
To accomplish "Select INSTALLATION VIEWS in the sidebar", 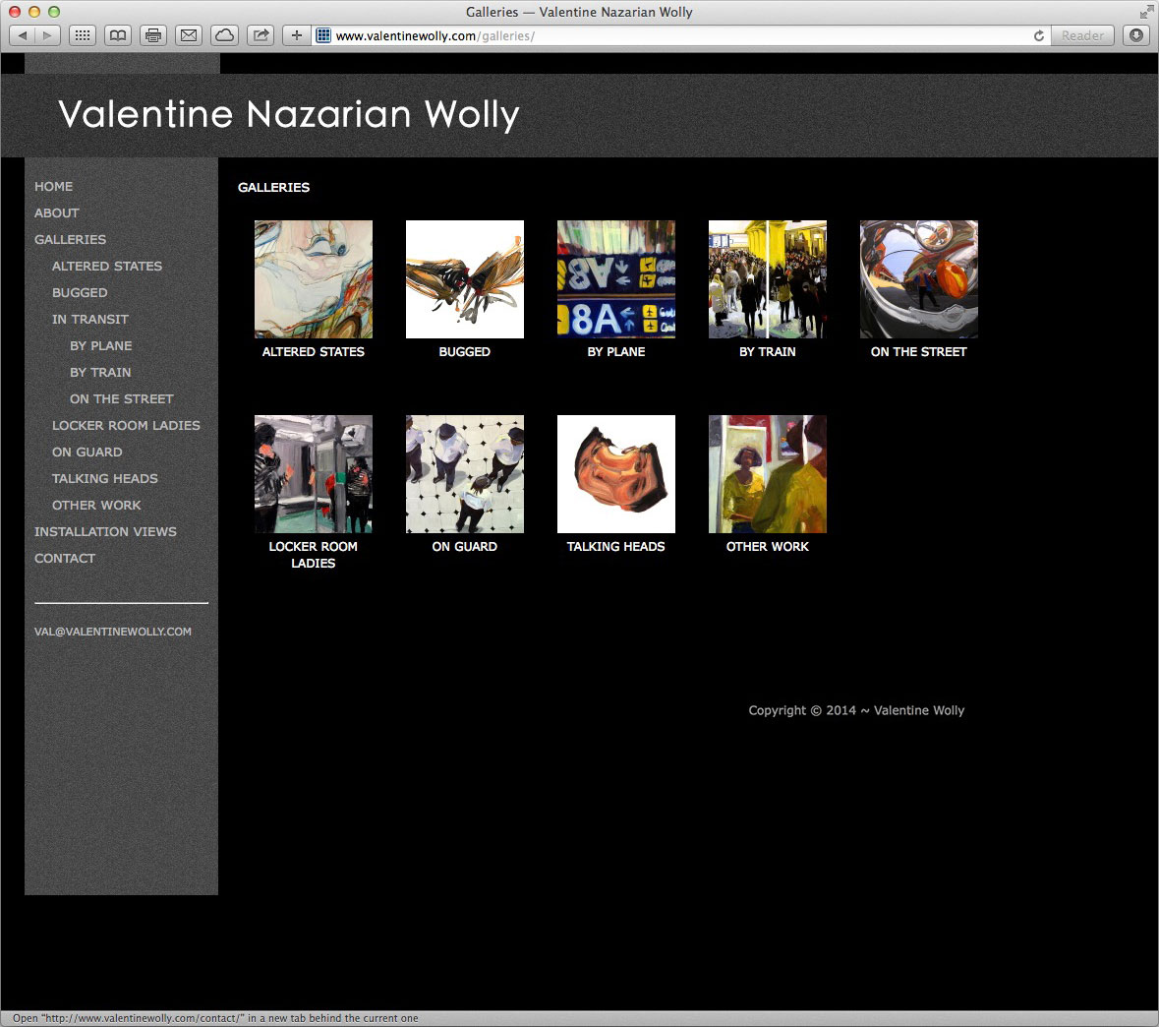I will [105, 531].
